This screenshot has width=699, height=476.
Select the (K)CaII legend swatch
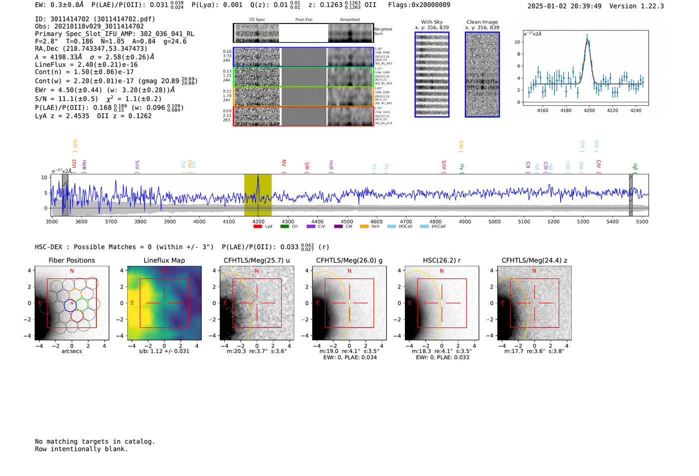391,226
